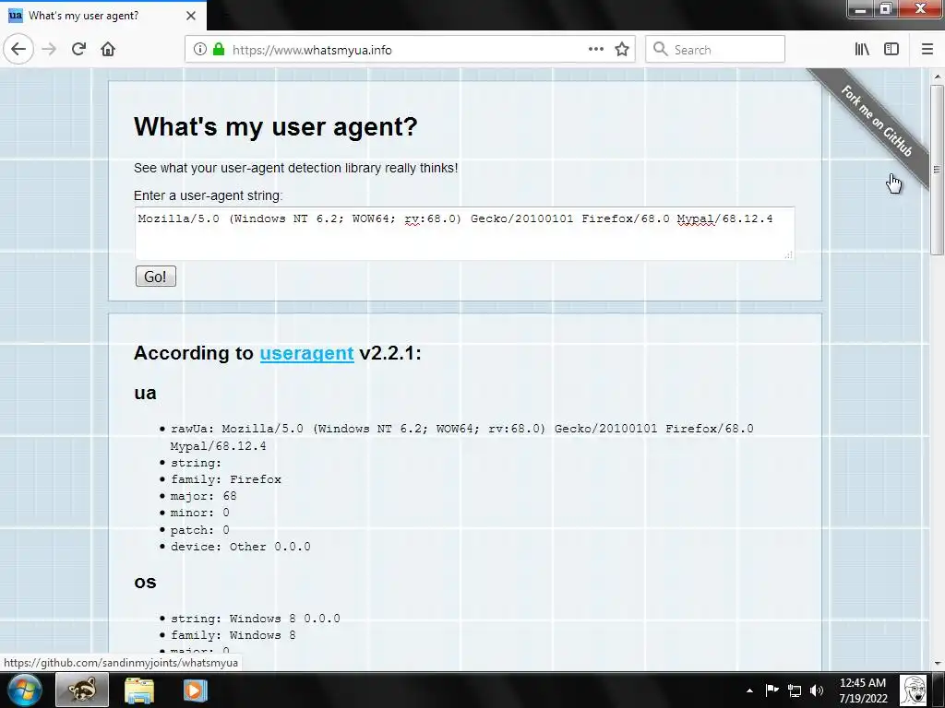Click the scrollbar up arrow
The image size is (945, 708).
tap(937, 77)
